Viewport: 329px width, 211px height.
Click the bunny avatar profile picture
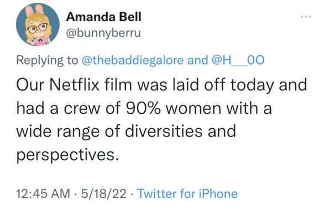38,24
